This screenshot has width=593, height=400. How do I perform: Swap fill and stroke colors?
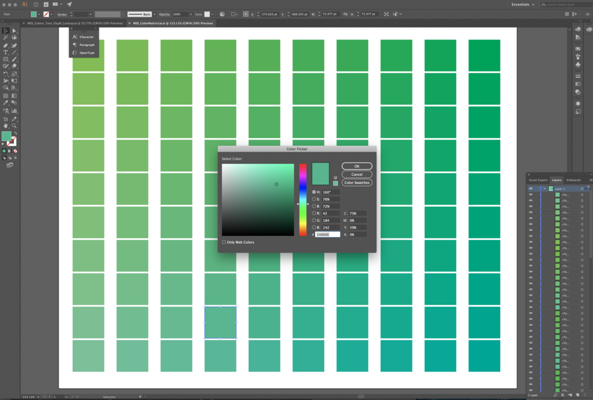(x=16, y=134)
